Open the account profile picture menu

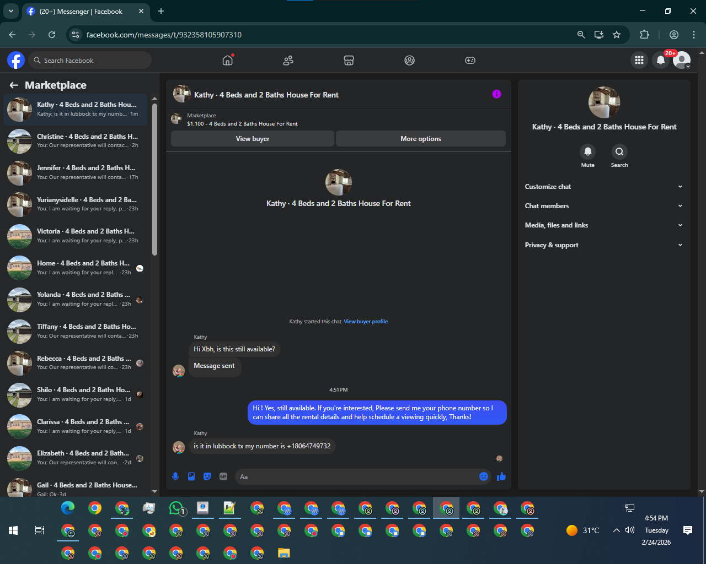[x=682, y=61]
